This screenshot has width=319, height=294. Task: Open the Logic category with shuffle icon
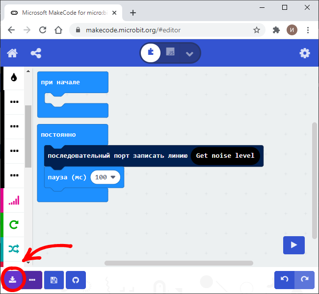tap(14, 249)
